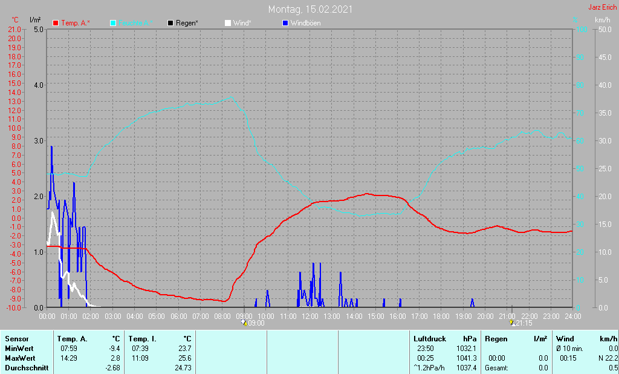This screenshot has width=619, height=374.
Task: Click the '24:00' time axis label
Action: tap(573, 317)
